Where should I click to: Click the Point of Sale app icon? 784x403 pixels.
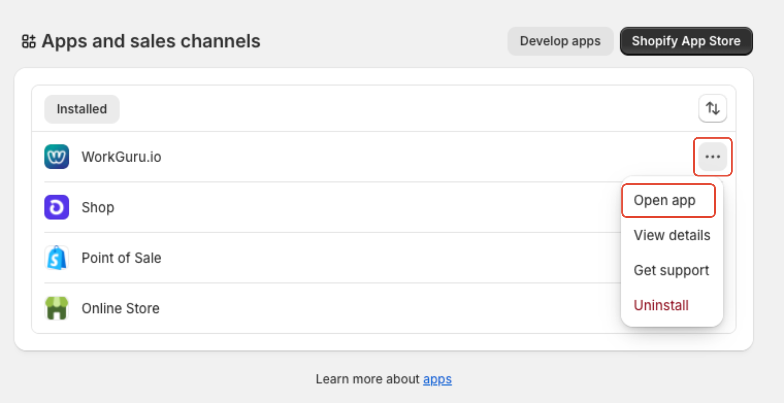[57, 258]
